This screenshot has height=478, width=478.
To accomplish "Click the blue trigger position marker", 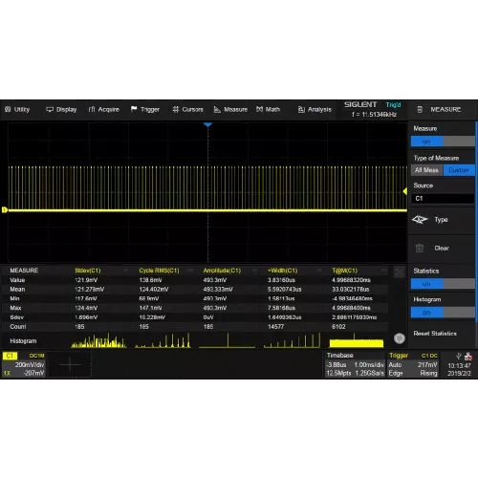I will point(207,124).
